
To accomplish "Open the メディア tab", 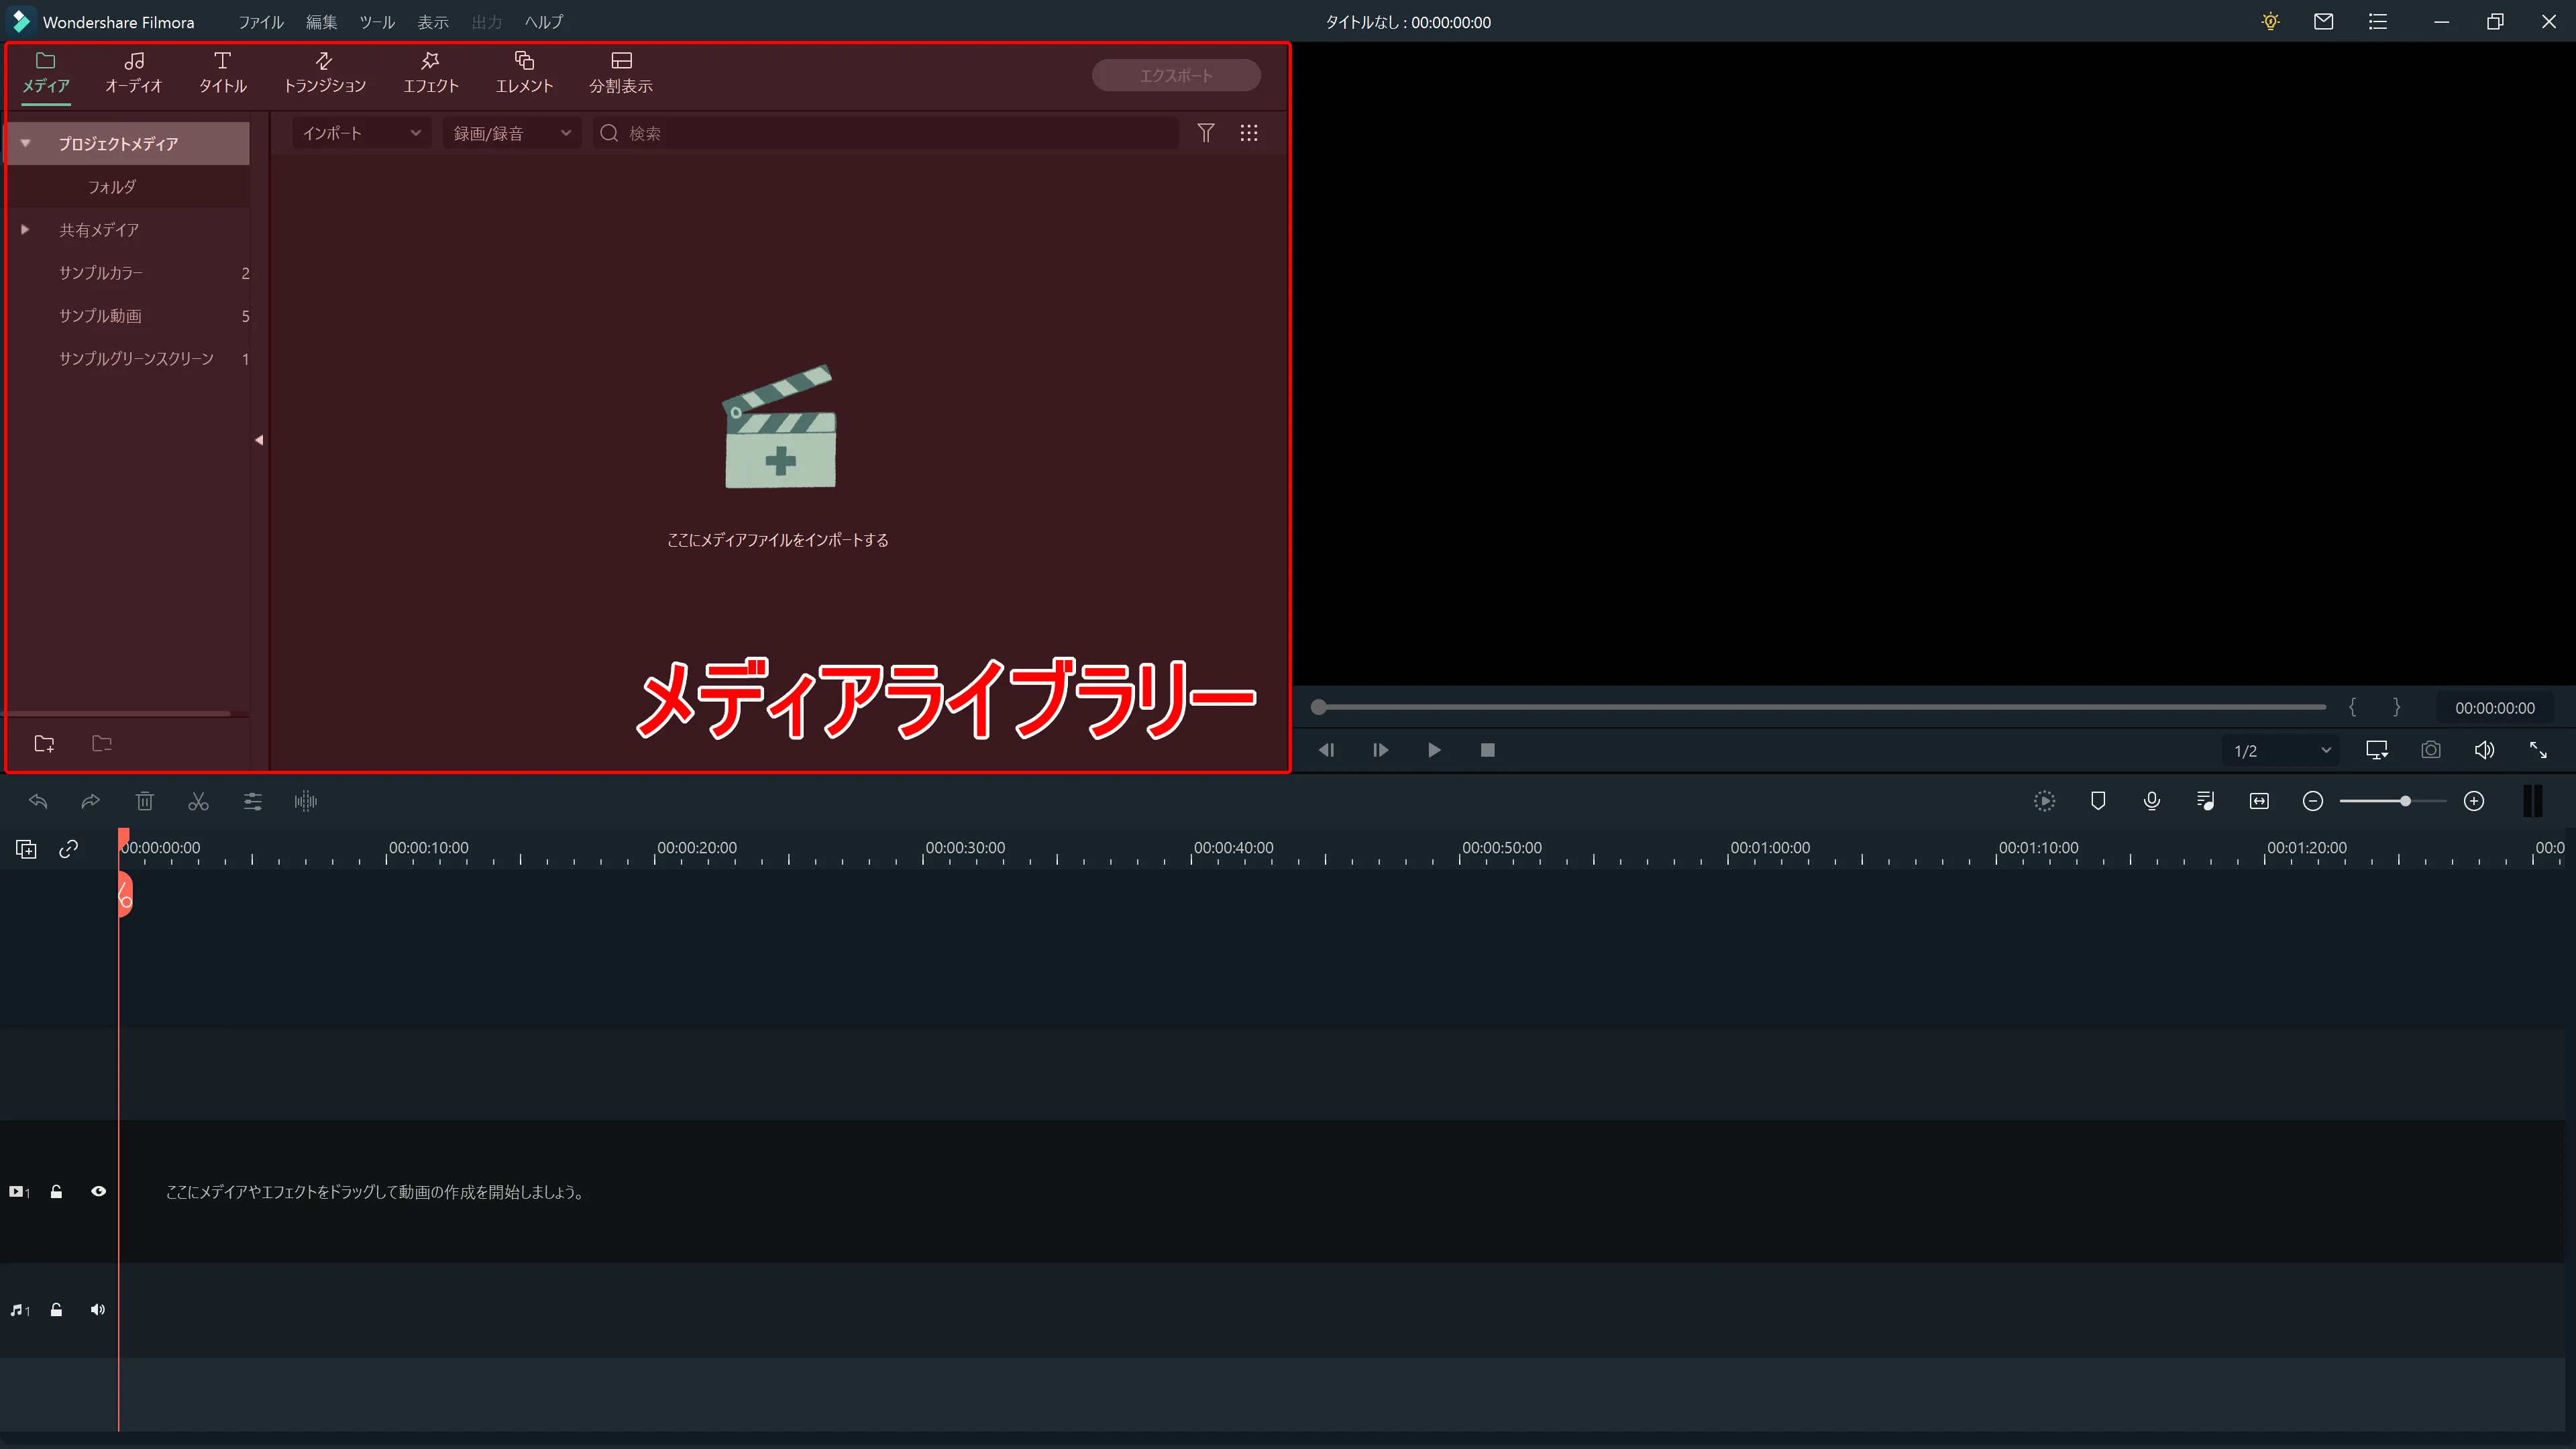I will (x=46, y=73).
